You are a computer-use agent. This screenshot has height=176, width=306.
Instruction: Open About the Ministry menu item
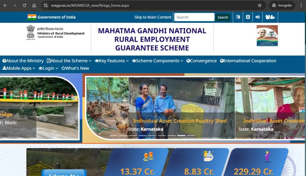(23, 61)
